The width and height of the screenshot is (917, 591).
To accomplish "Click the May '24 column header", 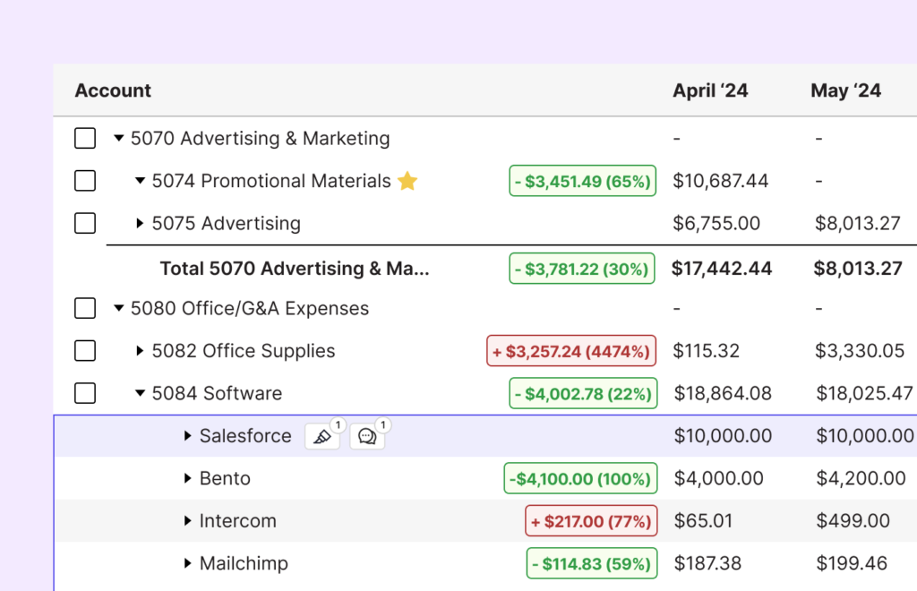I will click(845, 90).
